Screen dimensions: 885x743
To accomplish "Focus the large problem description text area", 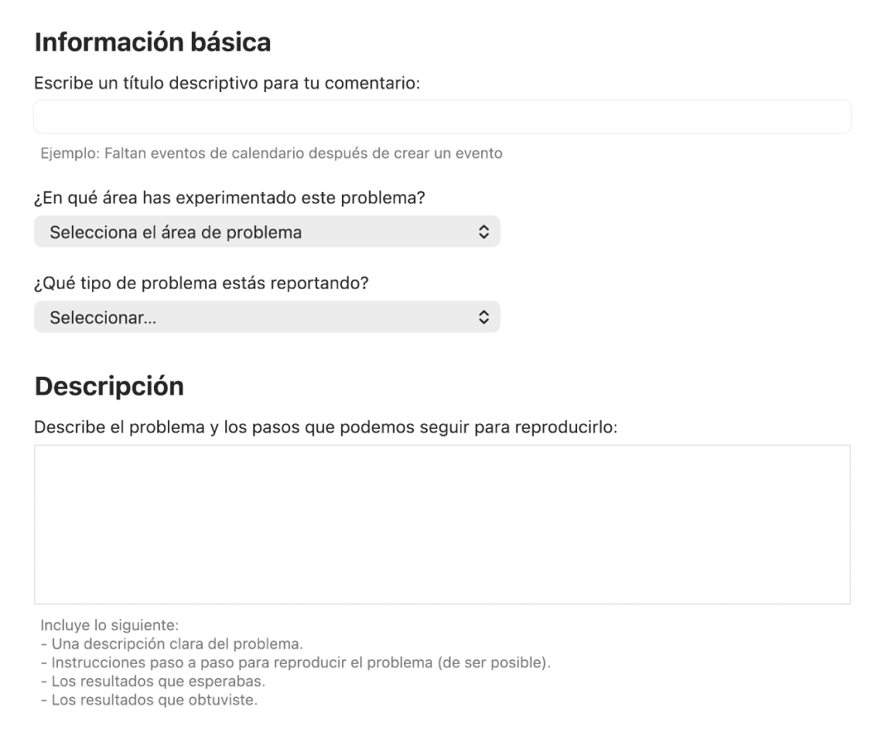I will [442, 524].
